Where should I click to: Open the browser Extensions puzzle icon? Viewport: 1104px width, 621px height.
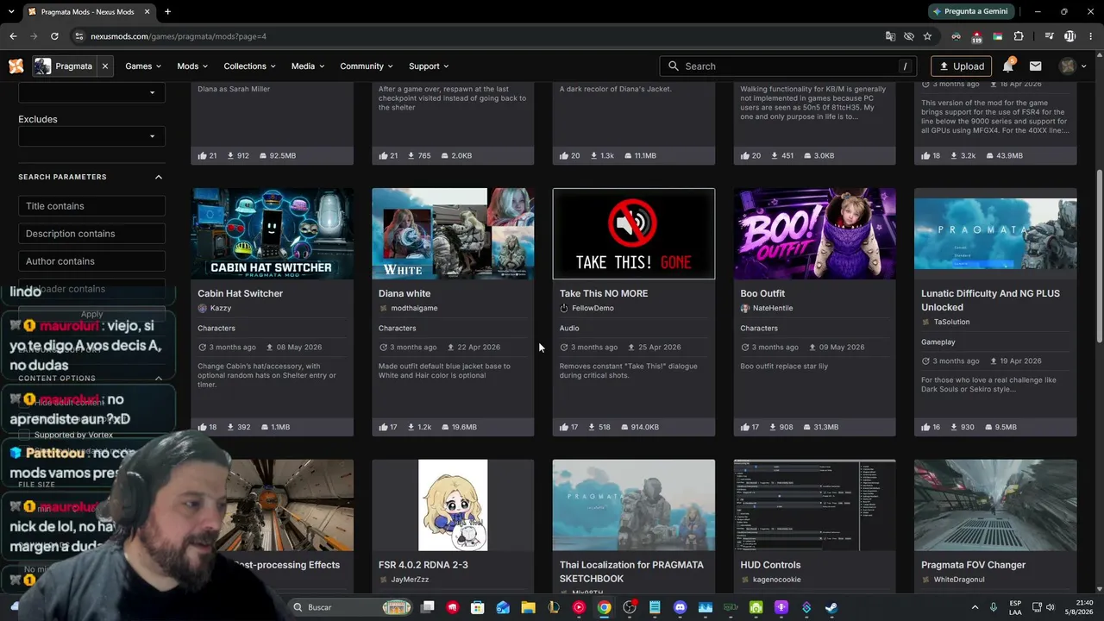tap(1019, 36)
